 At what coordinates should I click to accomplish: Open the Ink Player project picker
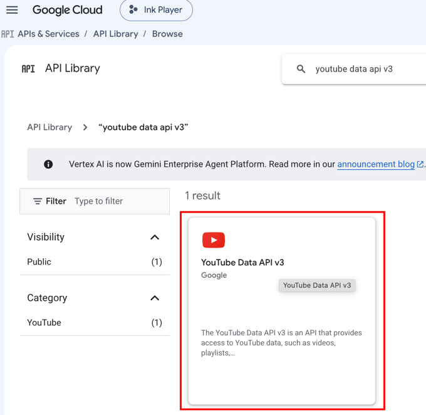(156, 10)
